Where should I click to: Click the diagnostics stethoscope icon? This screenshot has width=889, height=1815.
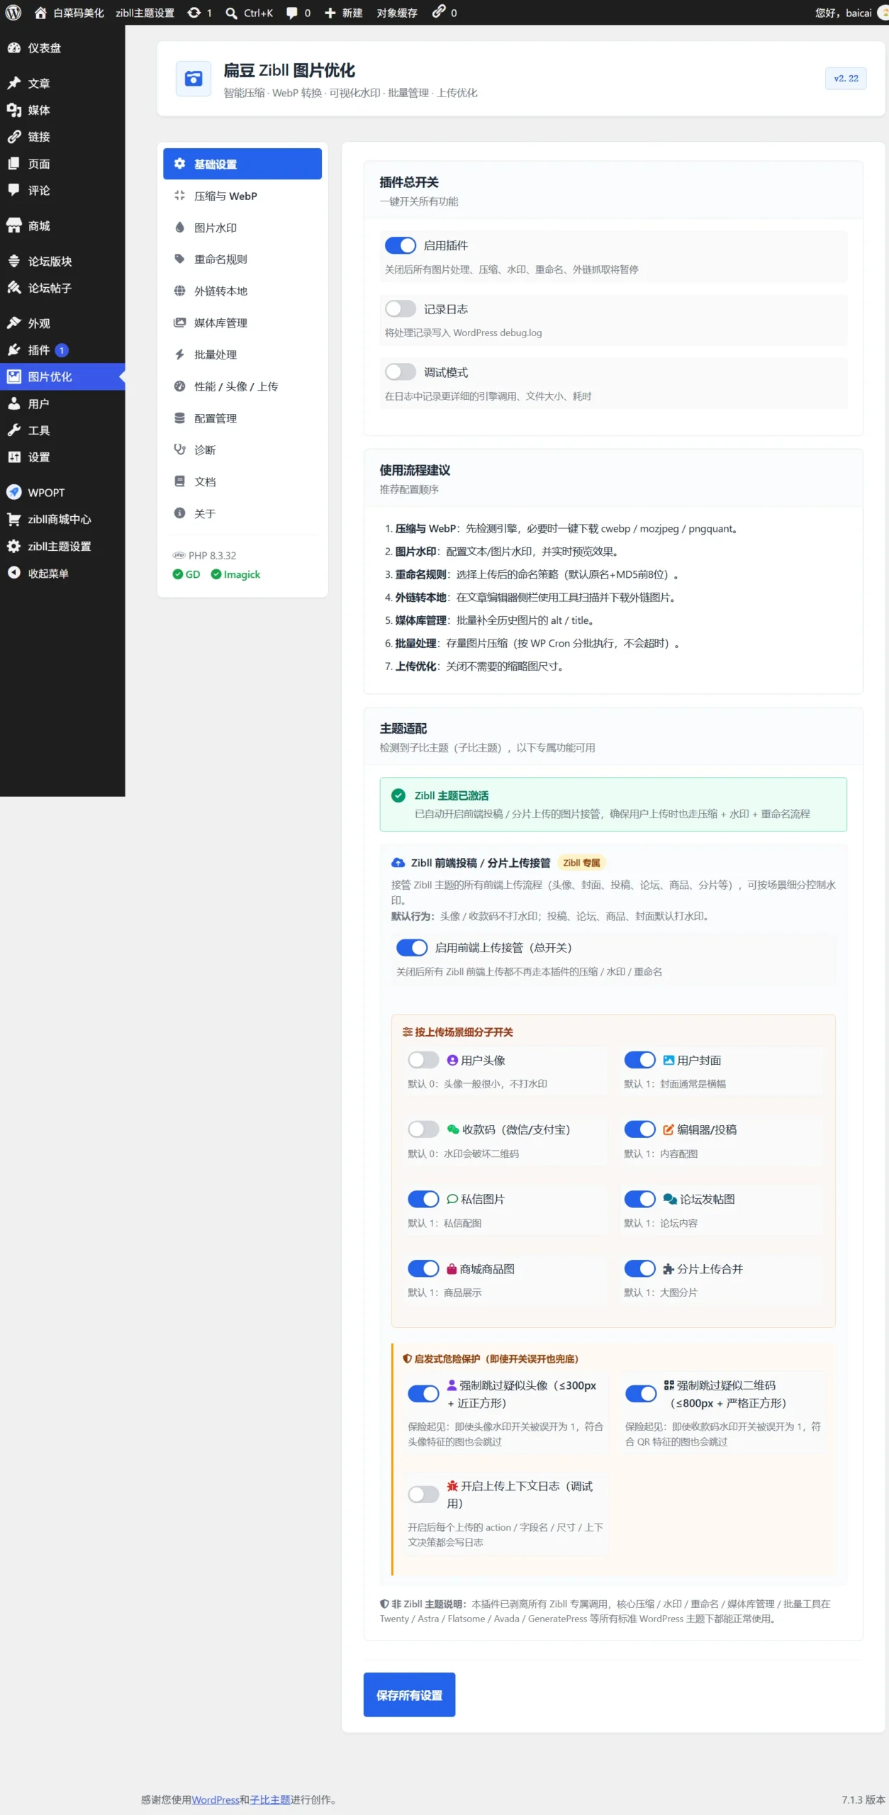[x=179, y=449]
